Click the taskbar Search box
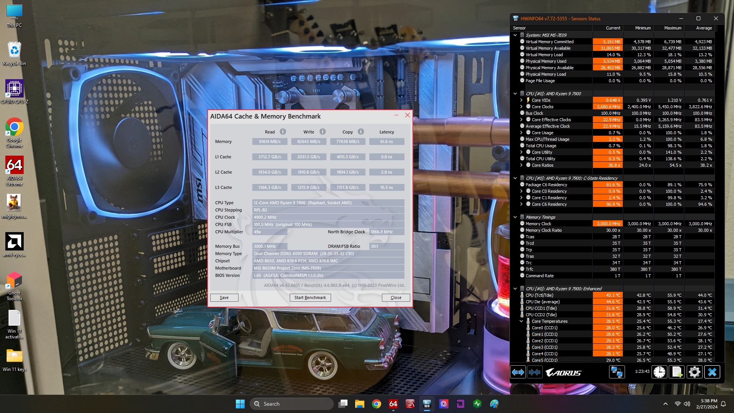 point(291,404)
